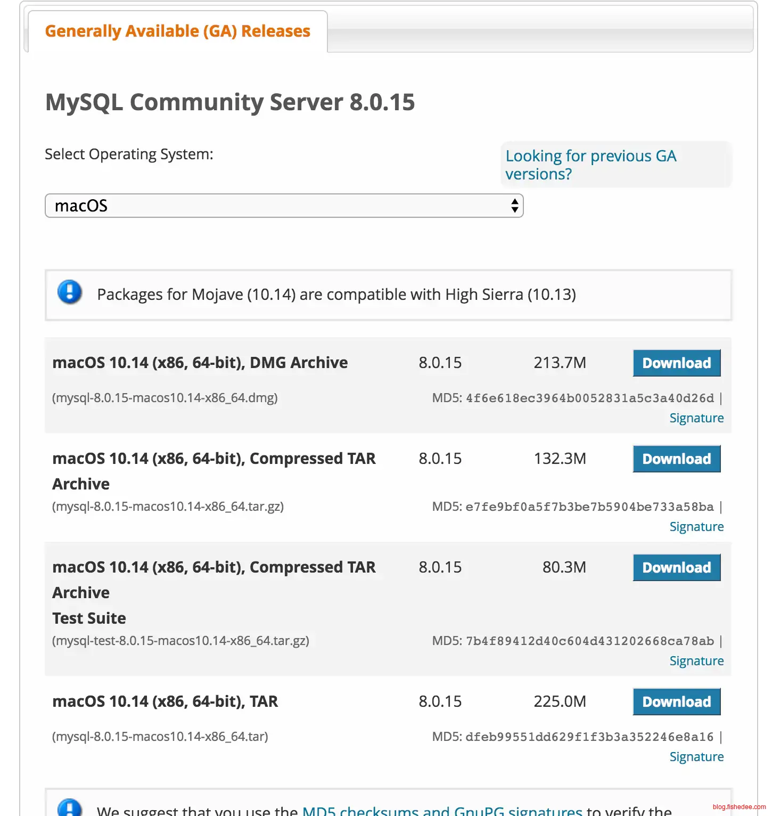Click the mysql-8.0.15-macos10.14-x86_64.dmg filename
Screen dimensions: 772x816
pos(165,398)
